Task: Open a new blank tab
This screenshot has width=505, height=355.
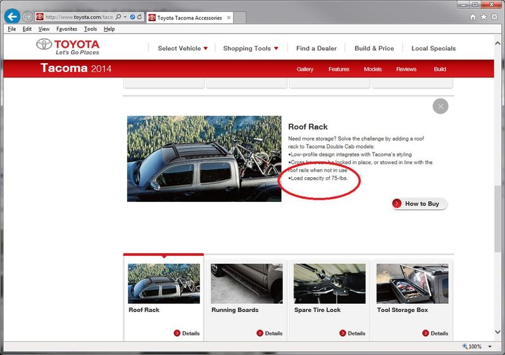Action: 240,18
